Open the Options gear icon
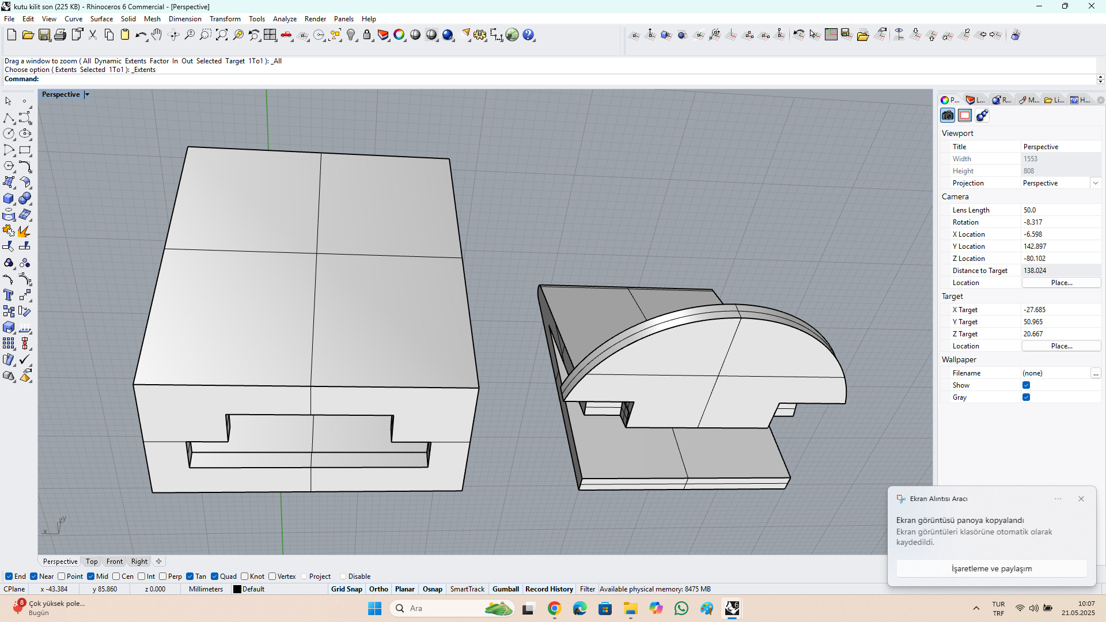The height and width of the screenshot is (622, 1106). tap(480, 35)
